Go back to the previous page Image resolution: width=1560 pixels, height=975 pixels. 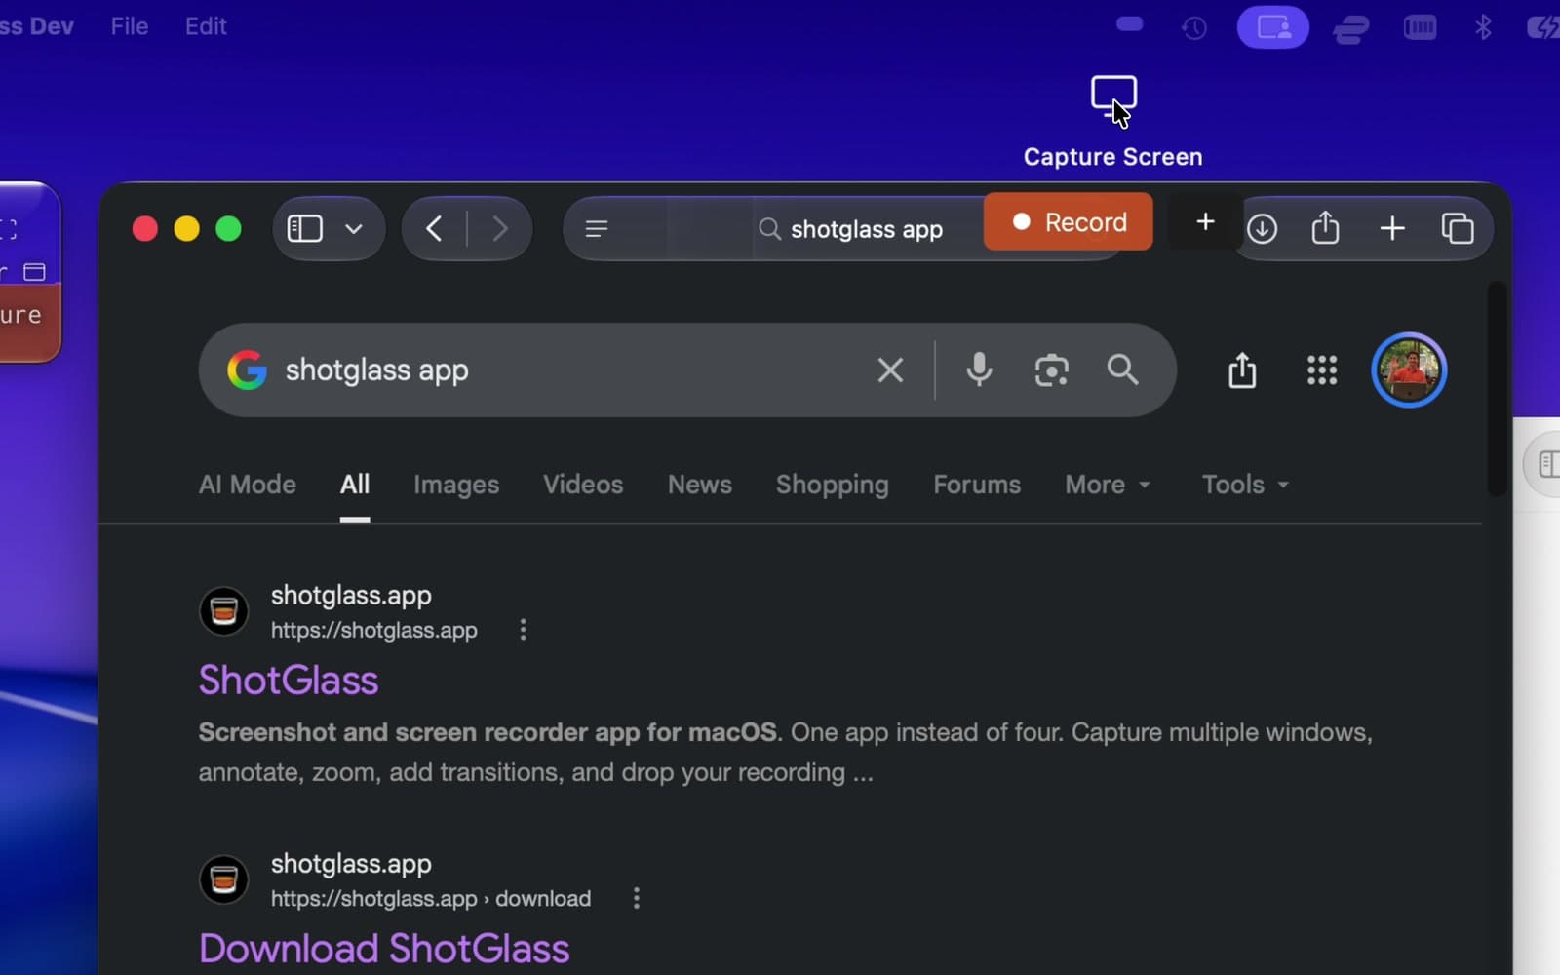click(x=435, y=229)
